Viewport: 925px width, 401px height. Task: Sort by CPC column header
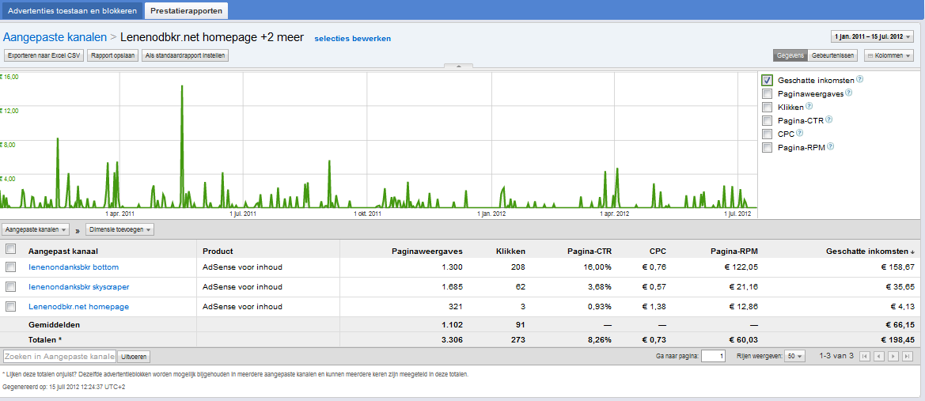658,252
